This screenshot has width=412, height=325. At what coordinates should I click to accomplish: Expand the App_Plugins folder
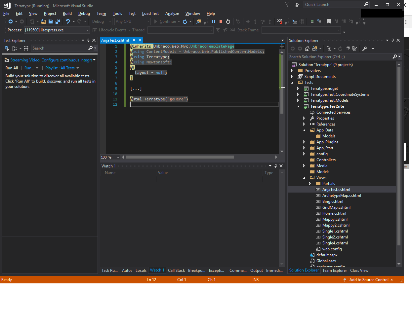click(x=304, y=142)
